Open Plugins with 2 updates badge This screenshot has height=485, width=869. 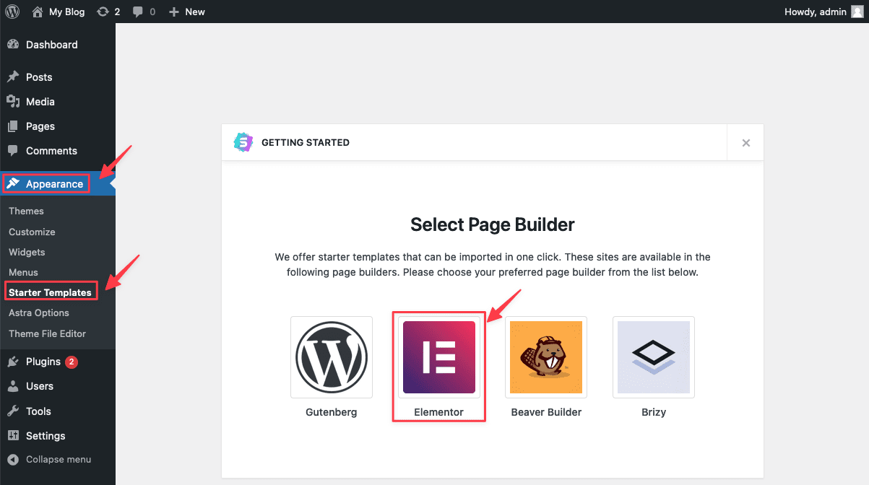pyautogui.click(x=43, y=362)
